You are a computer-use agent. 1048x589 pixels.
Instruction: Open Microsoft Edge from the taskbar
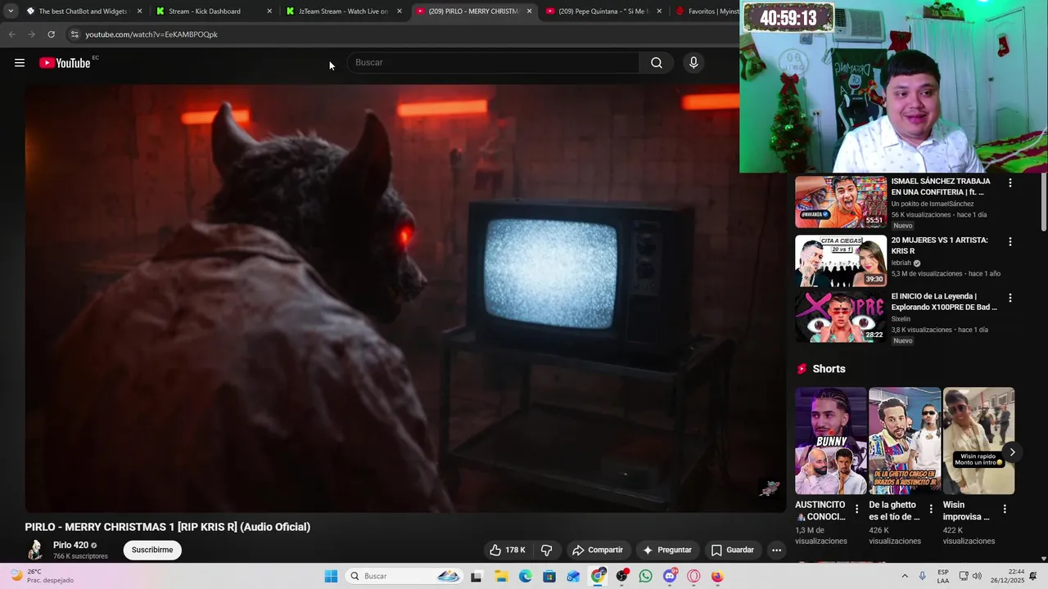[526, 576]
